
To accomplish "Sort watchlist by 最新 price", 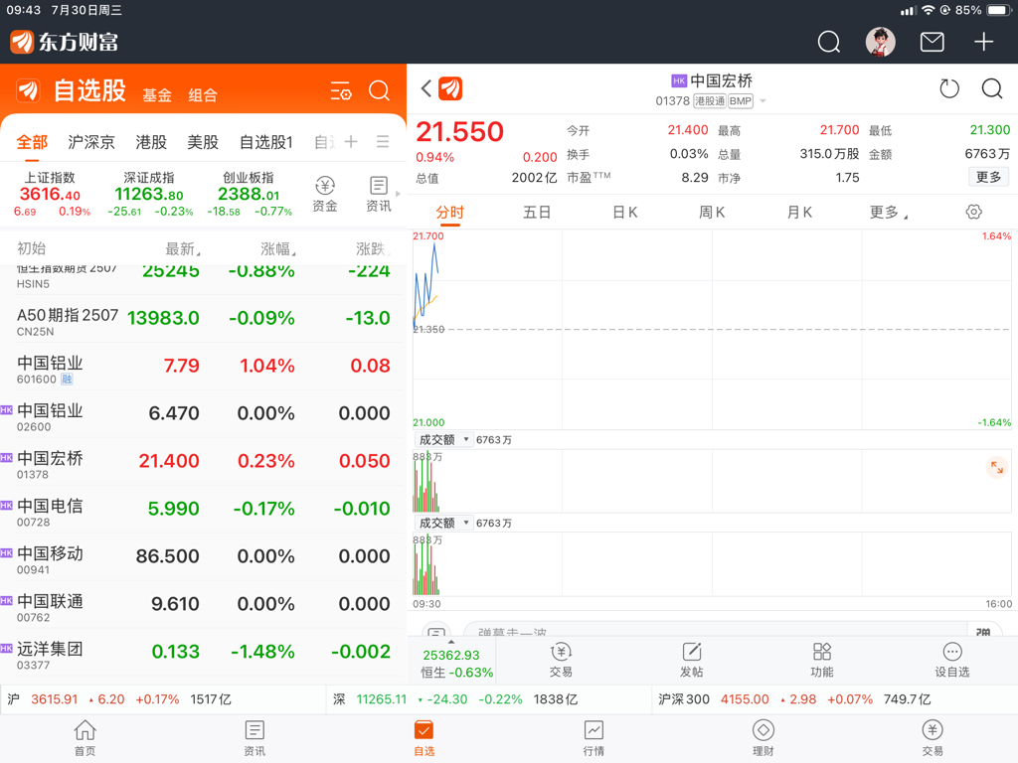I will [183, 248].
